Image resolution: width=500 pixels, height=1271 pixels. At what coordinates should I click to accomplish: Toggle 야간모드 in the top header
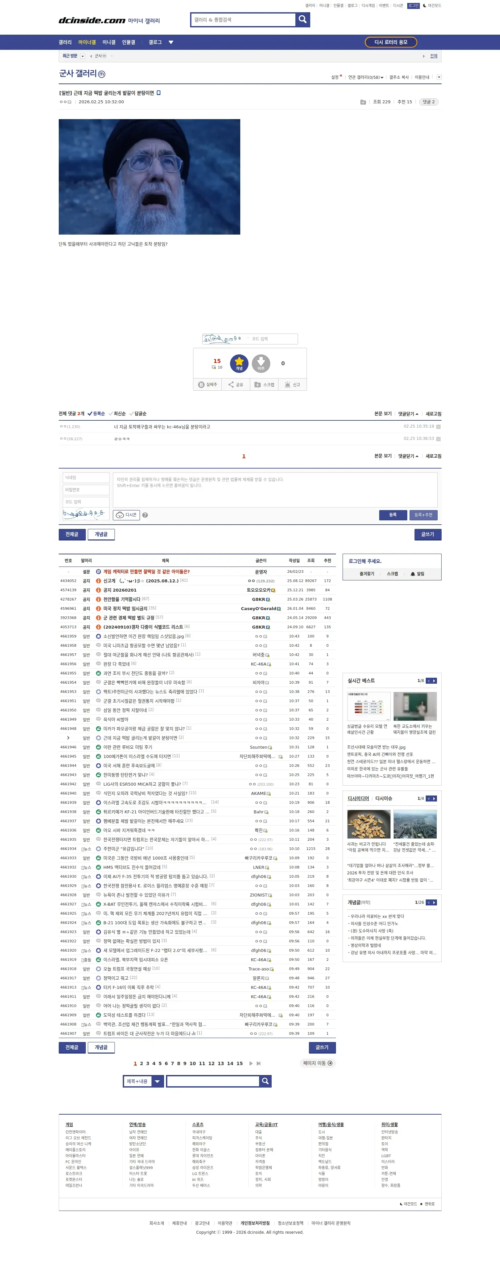pyautogui.click(x=432, y=5)
